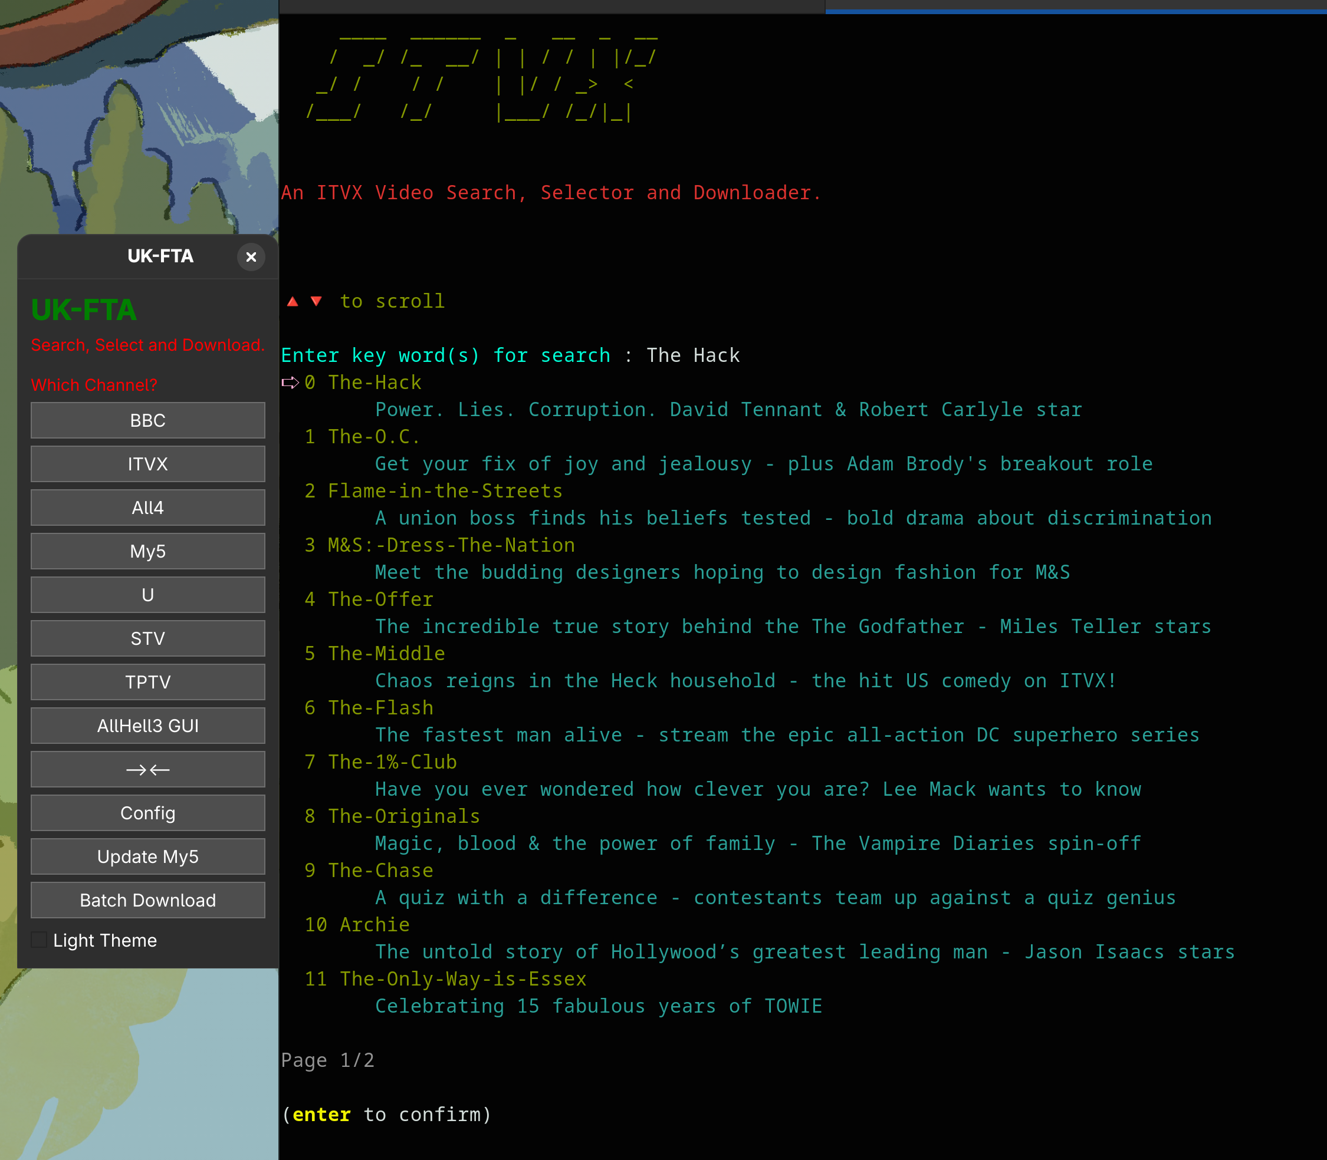Close the UK-FTA panel

[251, 257]
